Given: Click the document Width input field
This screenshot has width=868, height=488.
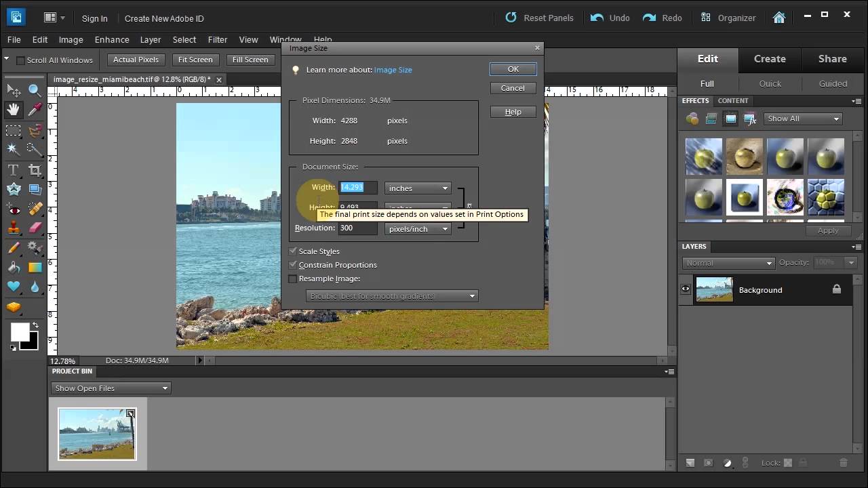Looking at the screenshot, I should tap(358, 188).
